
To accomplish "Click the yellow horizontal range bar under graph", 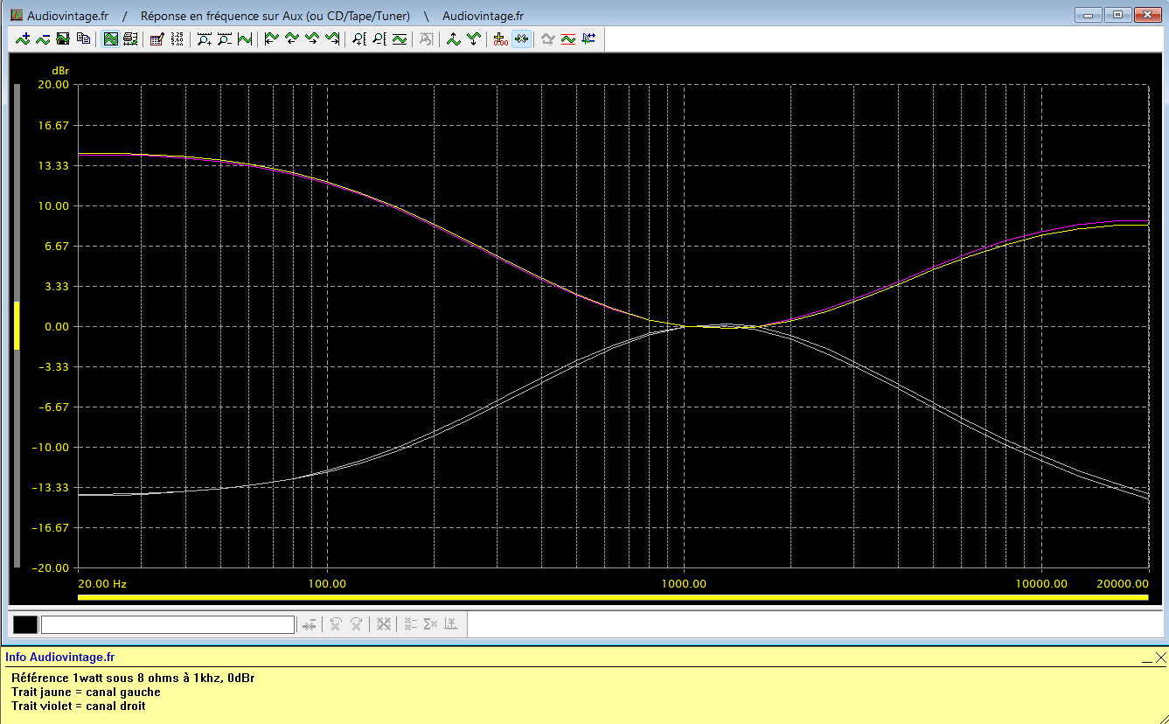I will [613, 598].
